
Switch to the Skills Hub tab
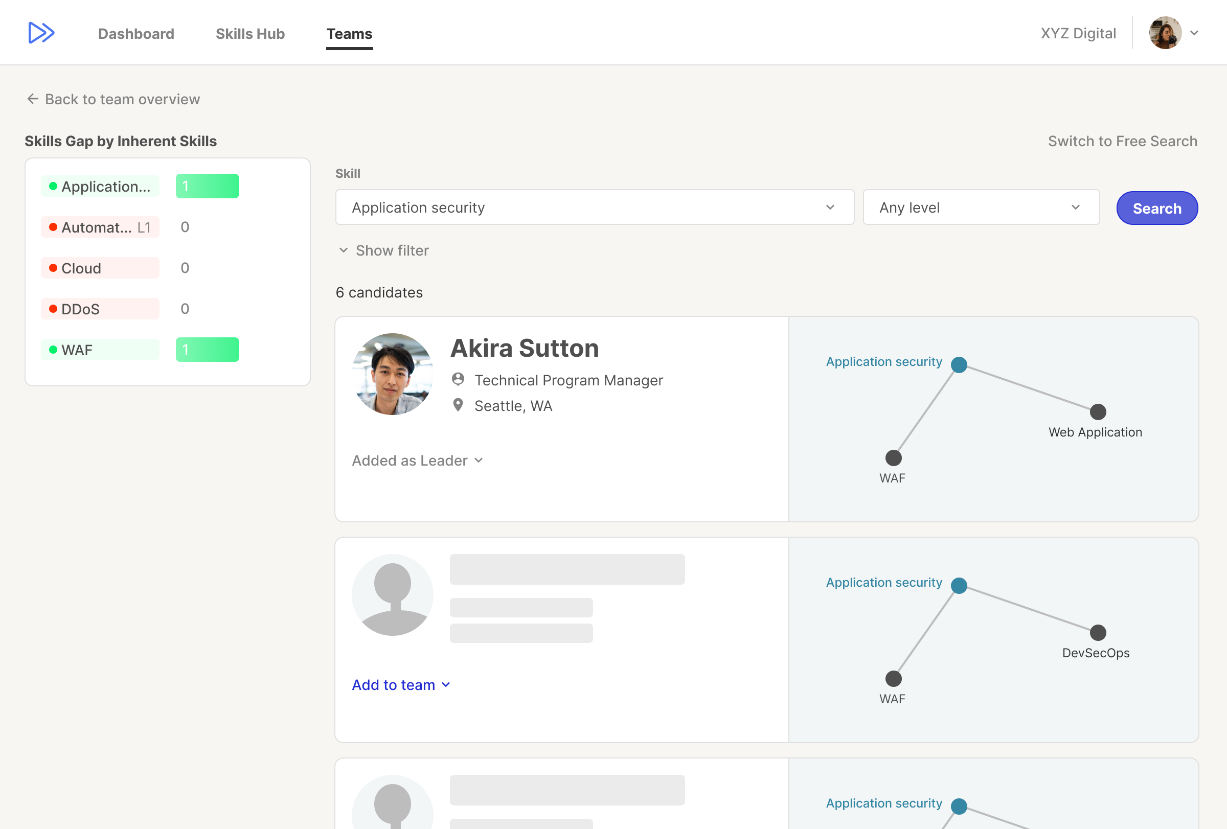249,34
